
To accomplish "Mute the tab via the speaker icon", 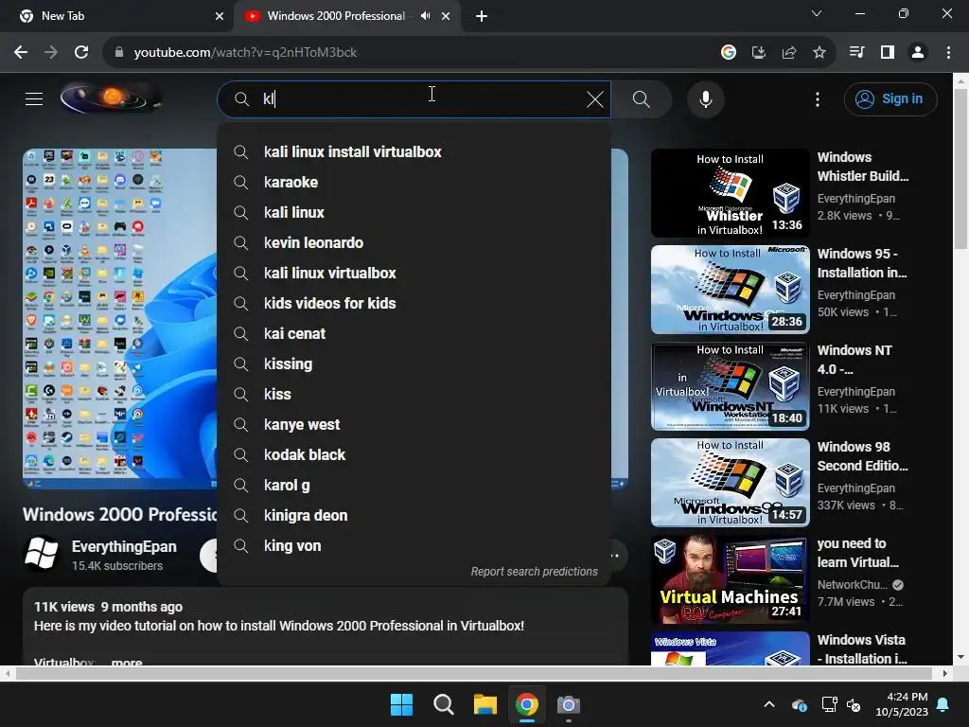I will 425,16.
